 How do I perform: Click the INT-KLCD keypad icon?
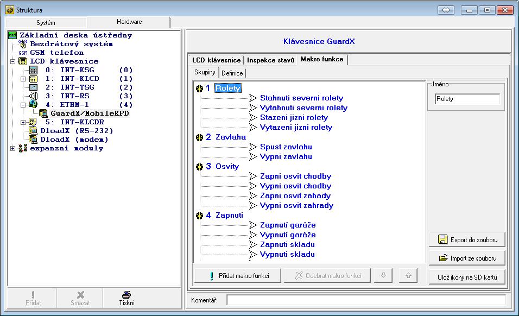coord(33,79)
